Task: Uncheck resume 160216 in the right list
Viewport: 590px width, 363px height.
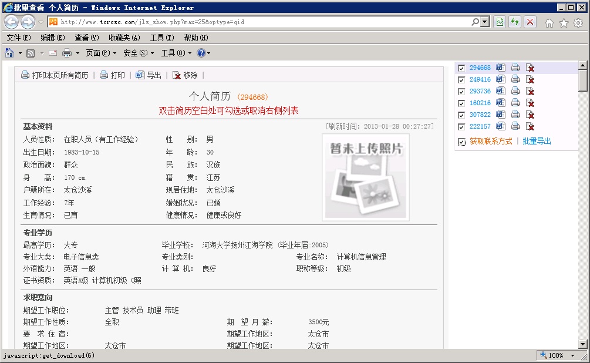Action: coord(461,102)
